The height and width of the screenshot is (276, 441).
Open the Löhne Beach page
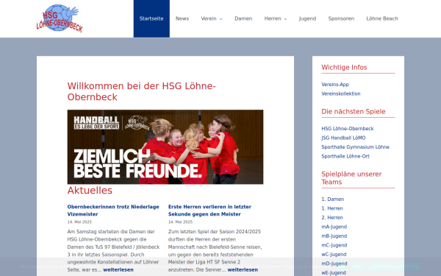point(382,18)
